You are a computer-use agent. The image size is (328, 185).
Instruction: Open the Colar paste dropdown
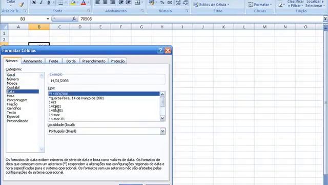tap(11, 3)
